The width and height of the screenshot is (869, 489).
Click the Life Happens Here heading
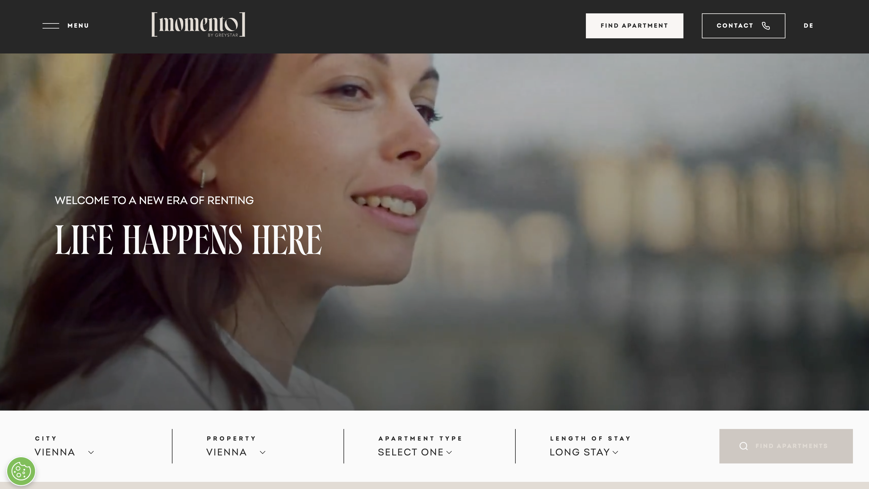pyautogui.click(x=188, y=240)
